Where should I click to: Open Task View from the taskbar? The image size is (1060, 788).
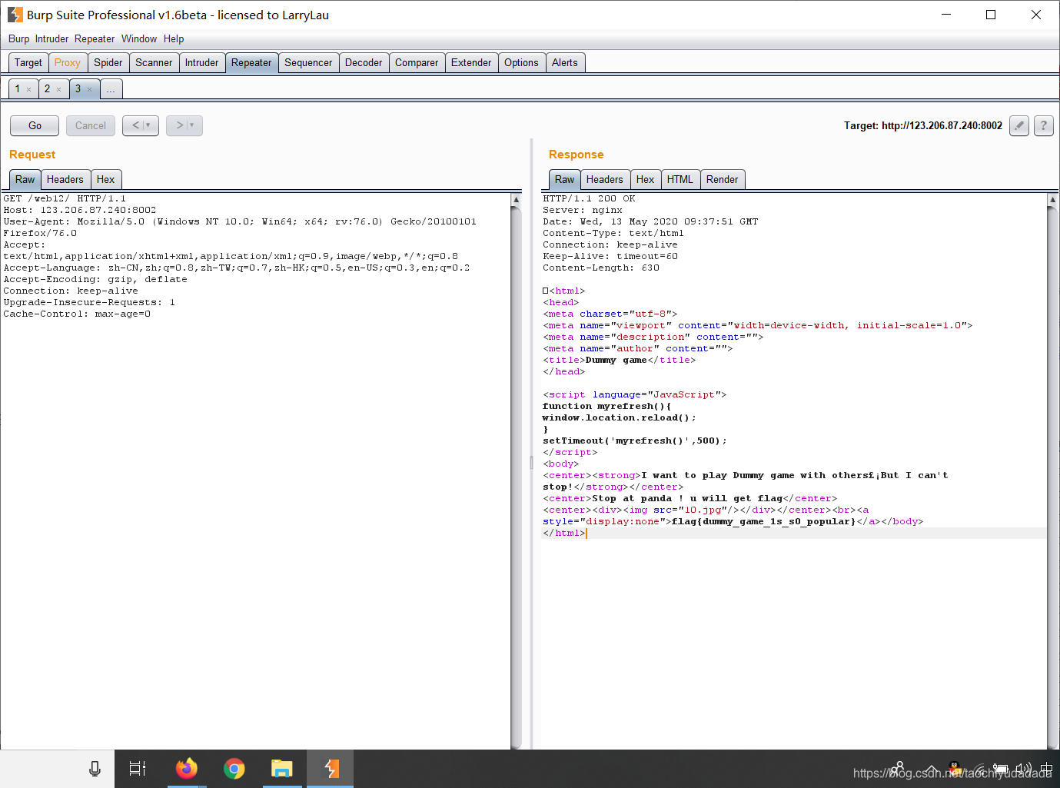click(x=138, y=769)
